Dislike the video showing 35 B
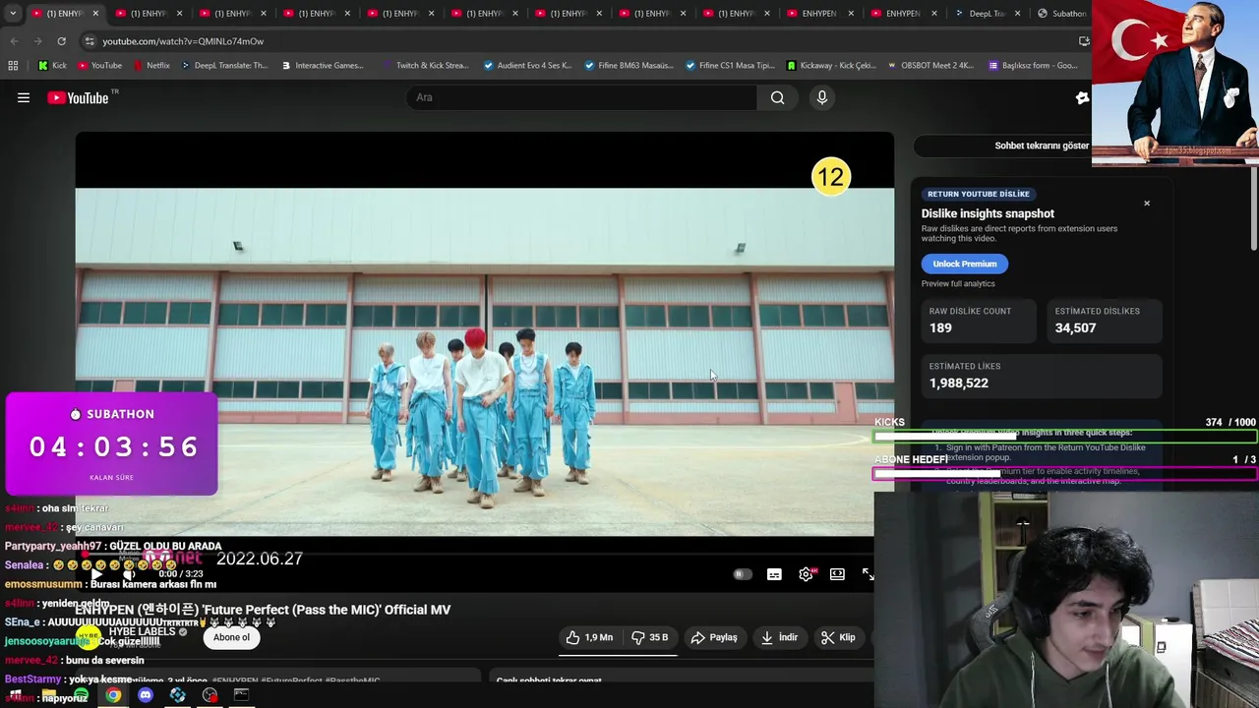The image size is (1259, 708). tap(650, 637)
